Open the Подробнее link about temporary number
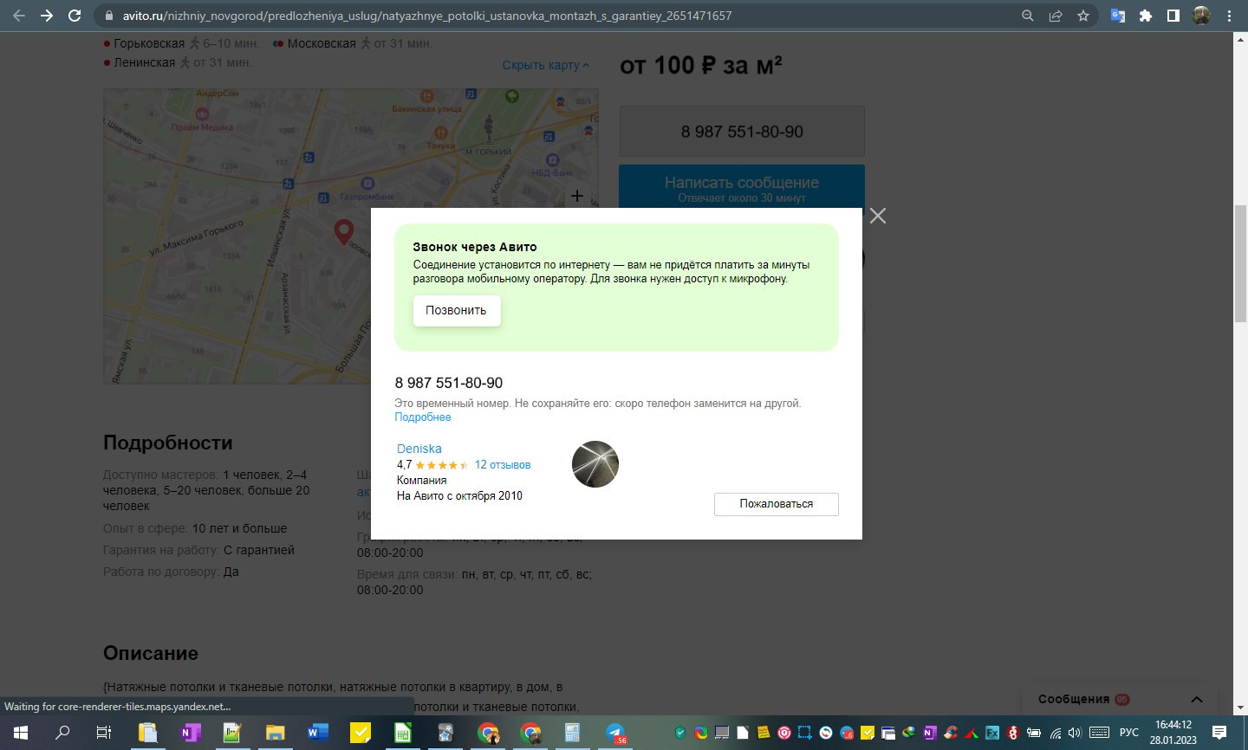This screenshot has width=1248, height=750. coord(423,417)
